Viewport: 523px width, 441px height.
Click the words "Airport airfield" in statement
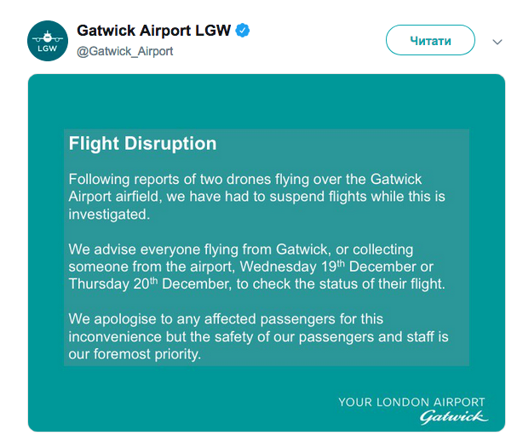click(122, 197)
